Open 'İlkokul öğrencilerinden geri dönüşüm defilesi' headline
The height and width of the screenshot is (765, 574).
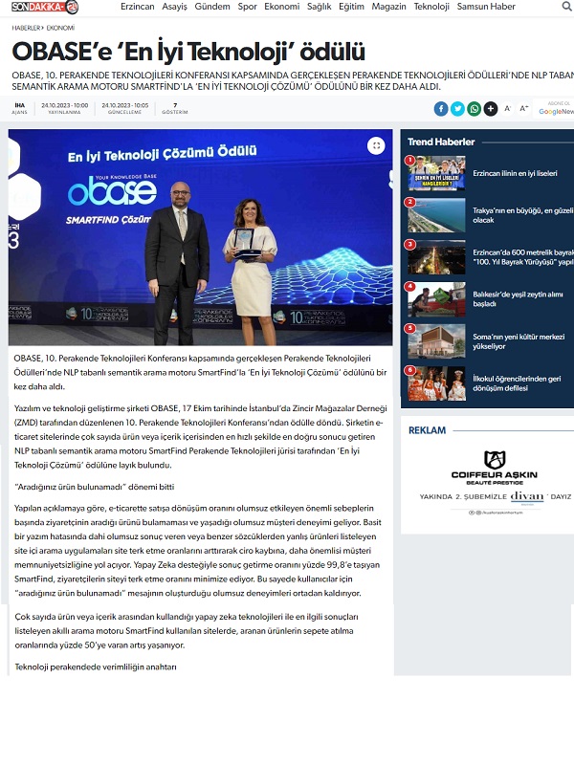[517, 383]
